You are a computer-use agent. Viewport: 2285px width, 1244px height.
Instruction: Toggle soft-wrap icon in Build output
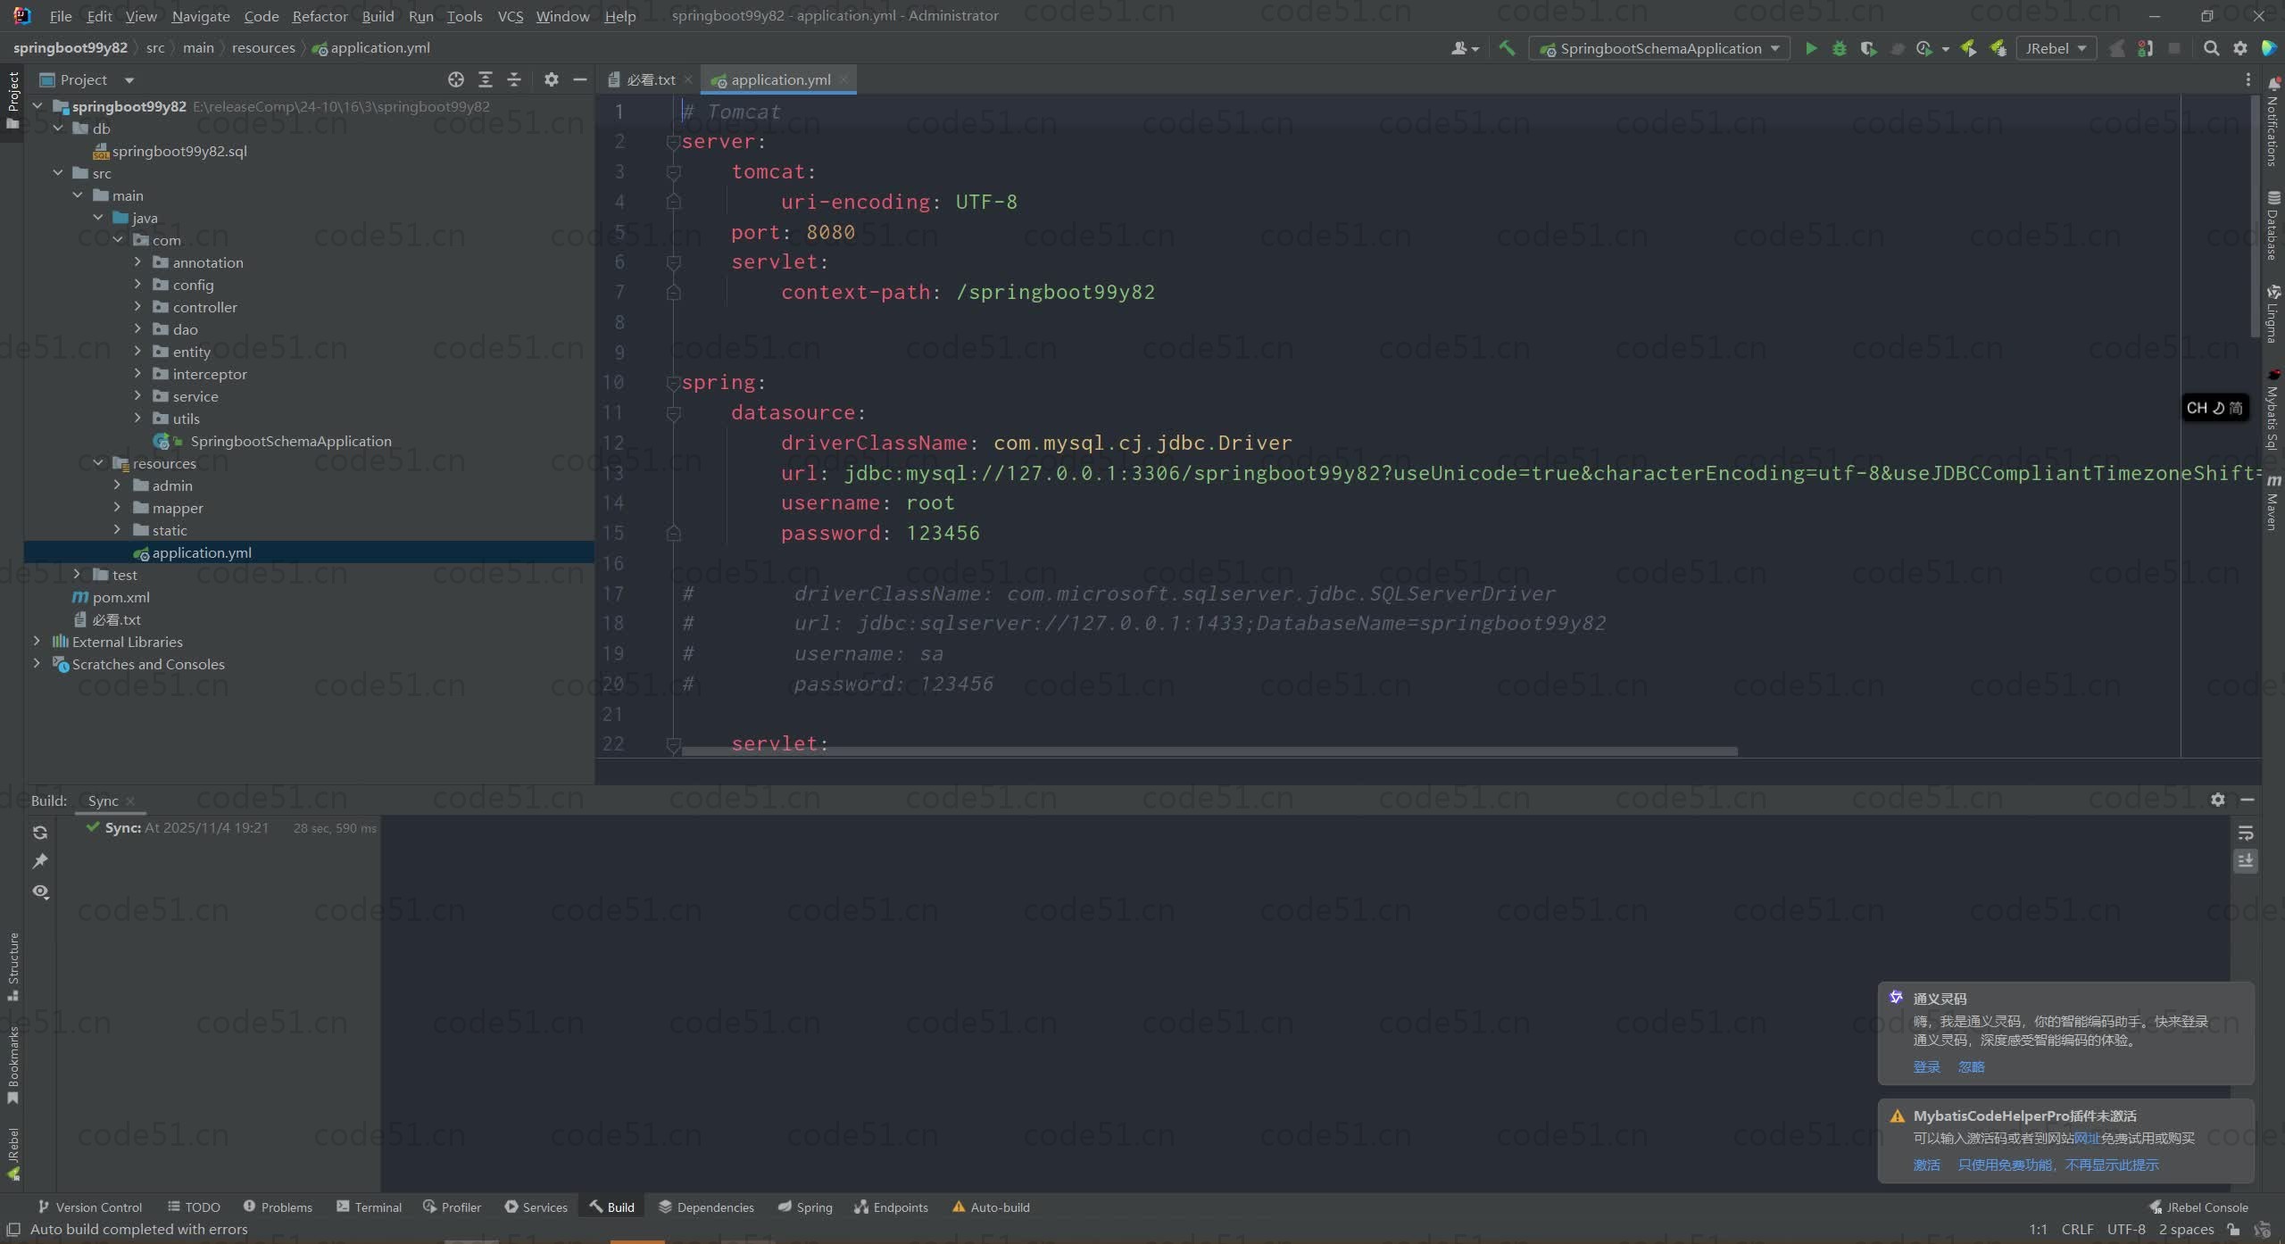click(2246, 833)
